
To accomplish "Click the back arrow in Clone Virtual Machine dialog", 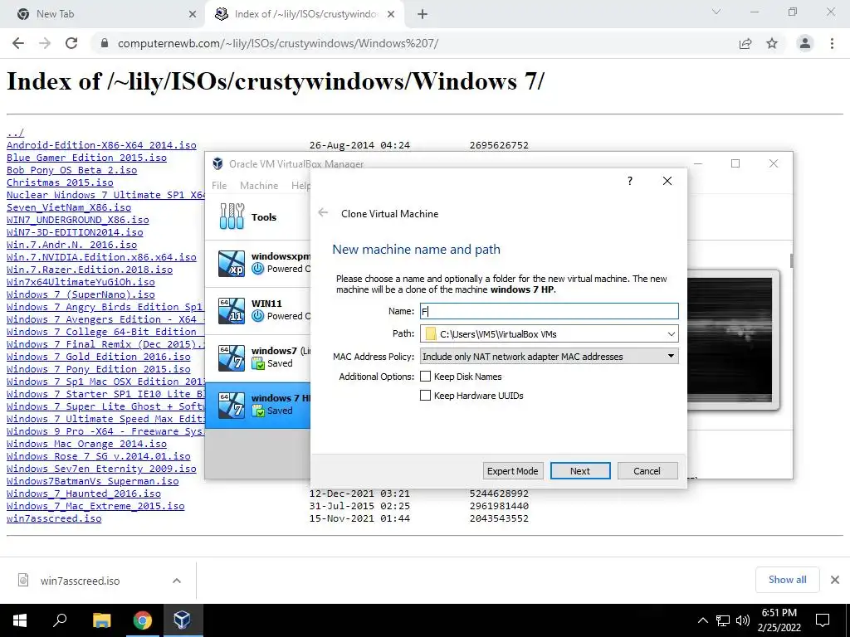I will click(x=323, y=213).
